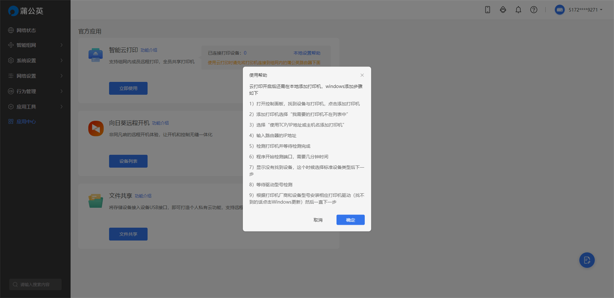The image size is (614, 298).
Task: Click the 向日葵远程开机 app icon
Action: coord(96,128)
